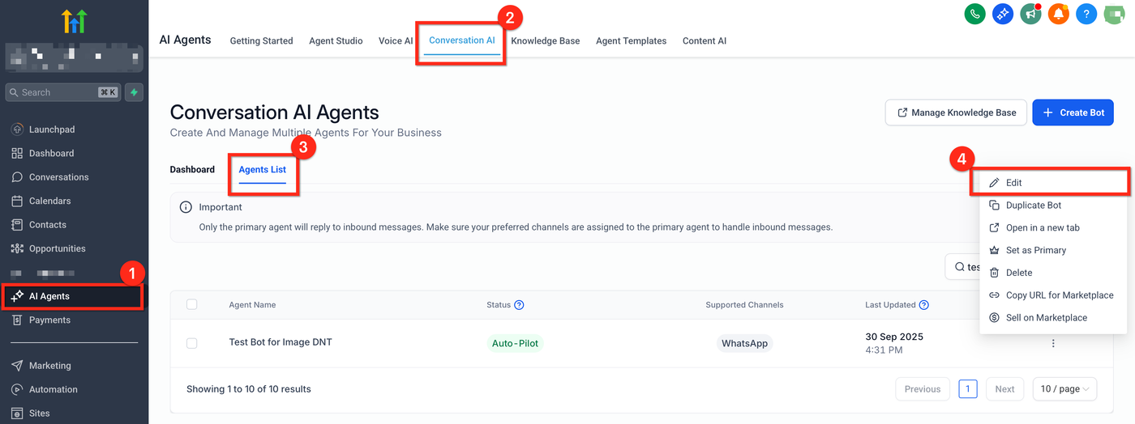The height and width of the screenshot is (424, 1135).
Task: Click the Status column info icon
Action: pos(519,305)
